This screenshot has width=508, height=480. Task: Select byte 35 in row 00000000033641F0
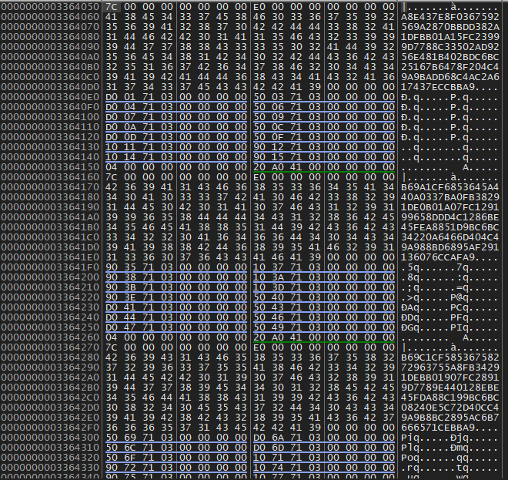click(x=130, y=267)
